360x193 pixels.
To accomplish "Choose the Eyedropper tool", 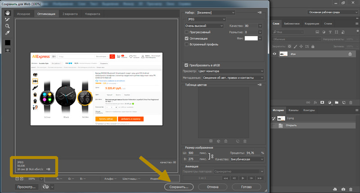I will (8, 33).
